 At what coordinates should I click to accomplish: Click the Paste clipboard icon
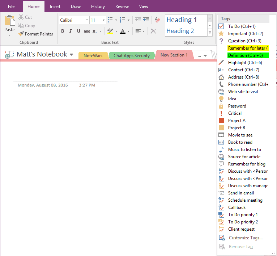coord(10,20)
